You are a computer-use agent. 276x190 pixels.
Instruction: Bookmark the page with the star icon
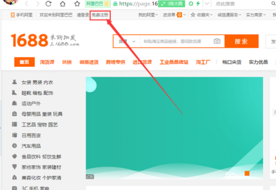pyautogui.click(x=77, y=4)
